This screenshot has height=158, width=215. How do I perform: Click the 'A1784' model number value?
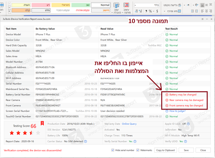(39, 62)
